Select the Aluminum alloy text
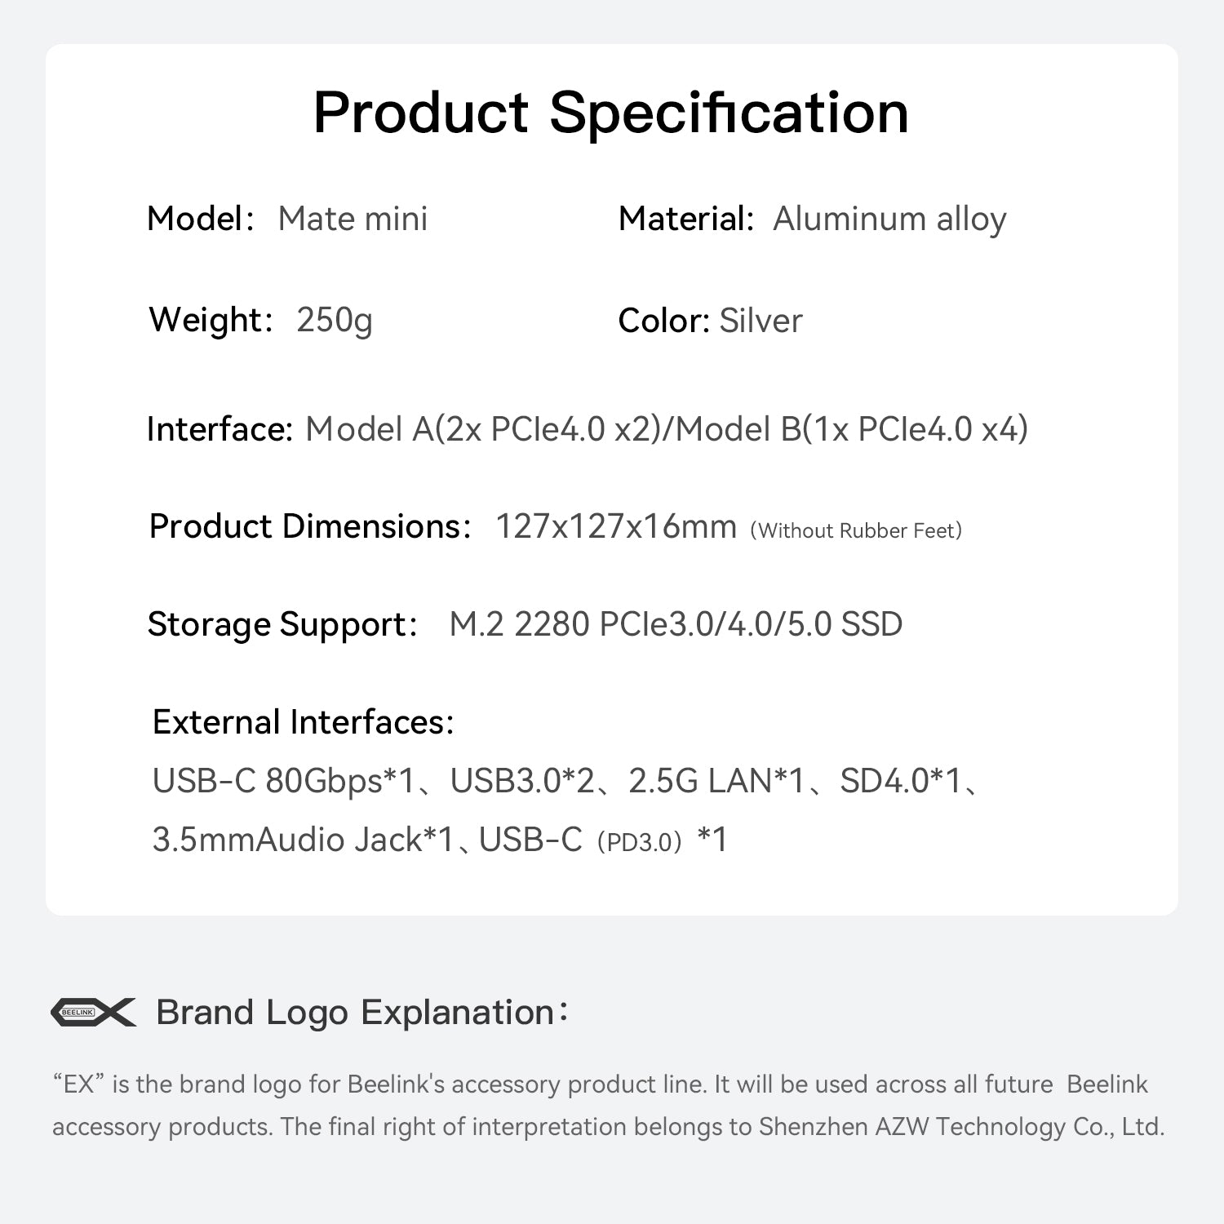Screen dimensions: 1224x1224 pyautogui.click(x=889, y=219)
